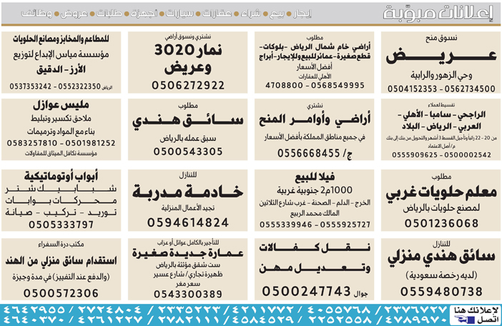Click the (لديه رخصة سعودية) line
Image resolution: width=502 pixels, height=326 pixels.
click(441, 275)
